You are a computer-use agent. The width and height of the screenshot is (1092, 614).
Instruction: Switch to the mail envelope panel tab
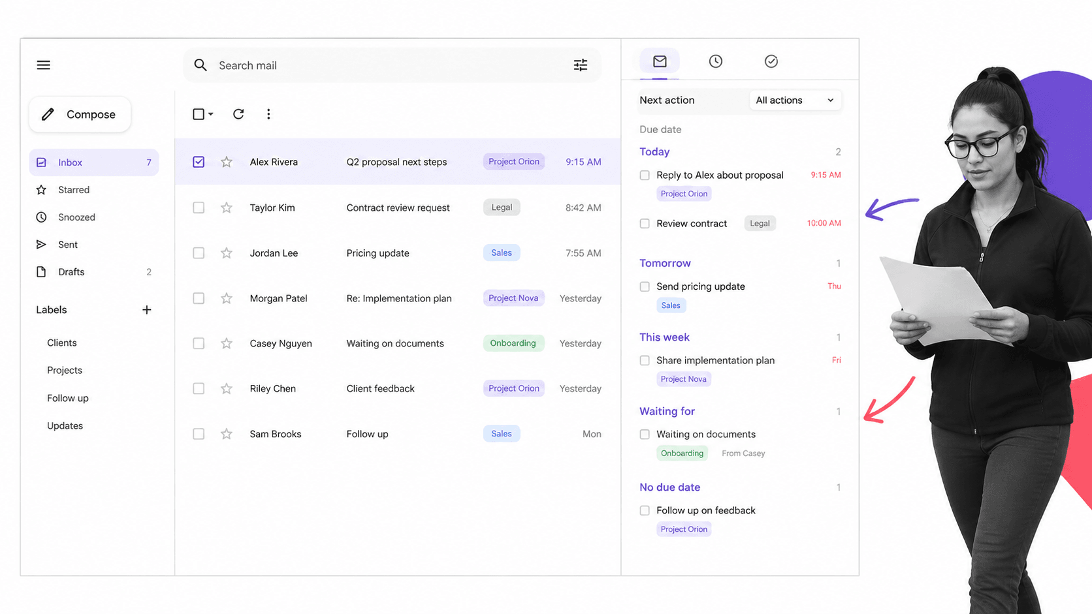point(660,61)
